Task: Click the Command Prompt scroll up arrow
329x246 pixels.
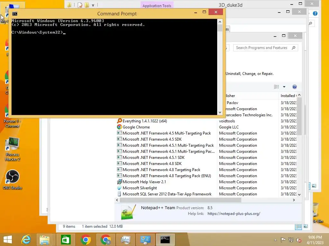Action: pos(220,22)
